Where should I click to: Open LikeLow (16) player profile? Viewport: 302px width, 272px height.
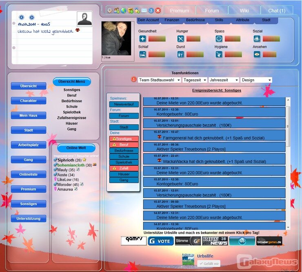click(x=68, y=180)
